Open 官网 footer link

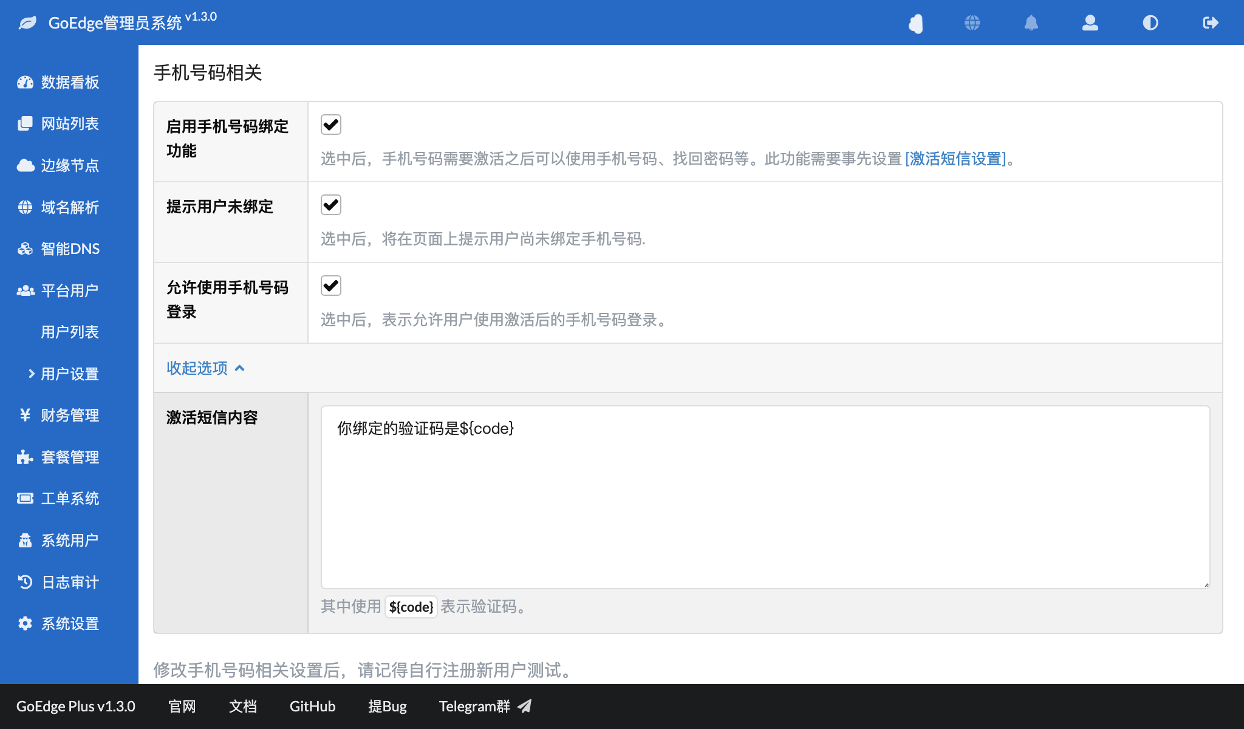point(182,706)
